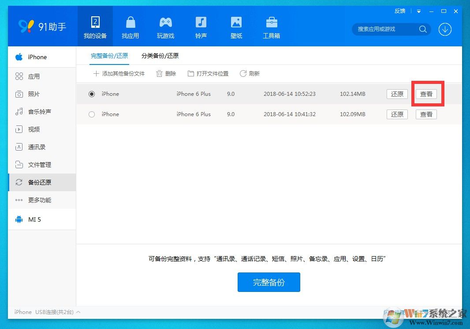Viewport: 470px width, 329px height.
Task: Expand the 反馈 dropdown arrow
Action: [x=418, y=11]
